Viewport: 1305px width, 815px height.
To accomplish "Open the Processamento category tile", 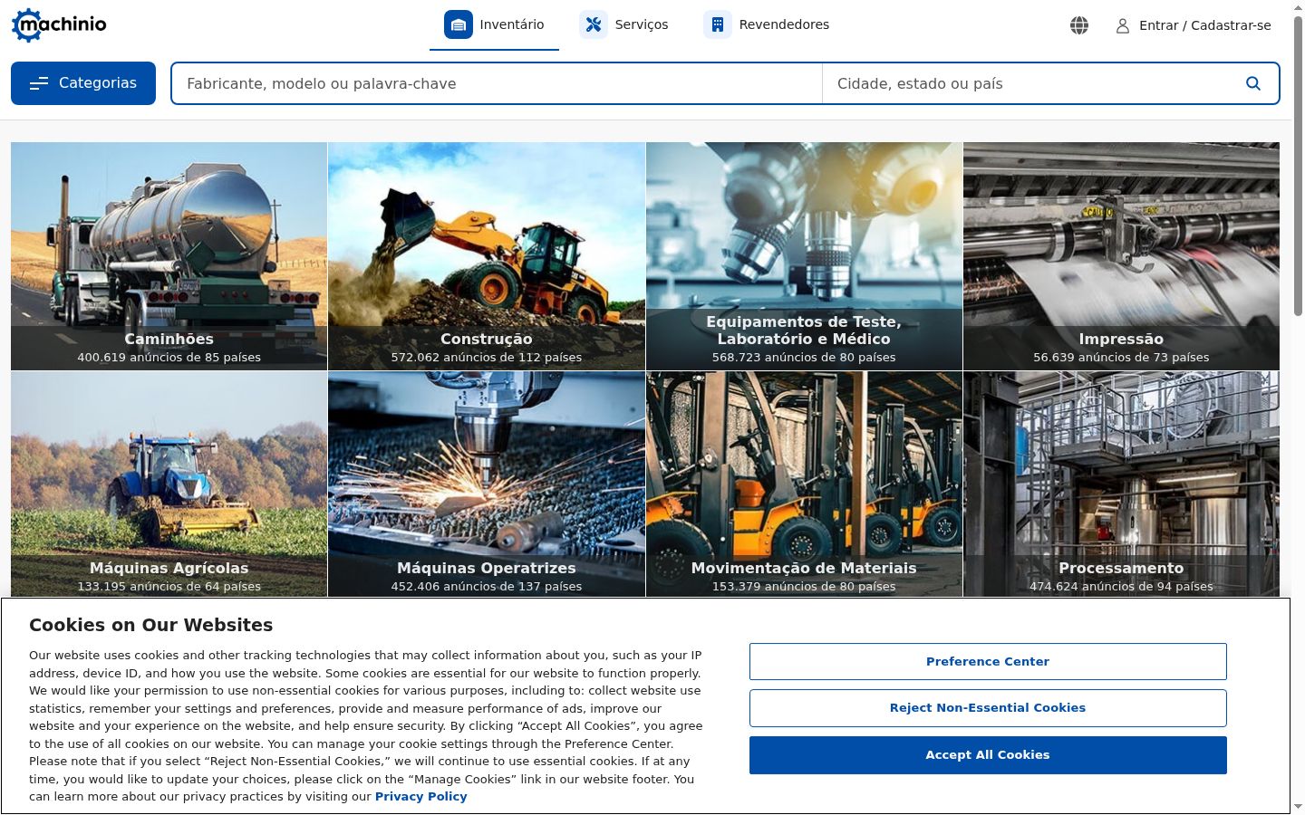I will pyautogui.click(x=1121, y=484).
